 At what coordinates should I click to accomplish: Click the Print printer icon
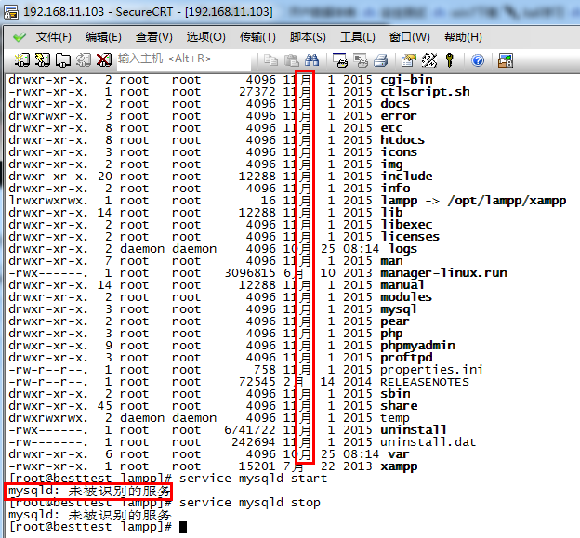381,59
